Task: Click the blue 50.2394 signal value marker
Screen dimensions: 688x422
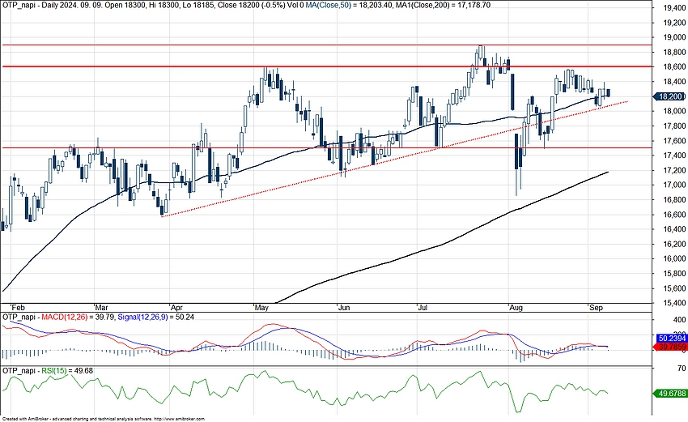Action: tap(671, 339)
